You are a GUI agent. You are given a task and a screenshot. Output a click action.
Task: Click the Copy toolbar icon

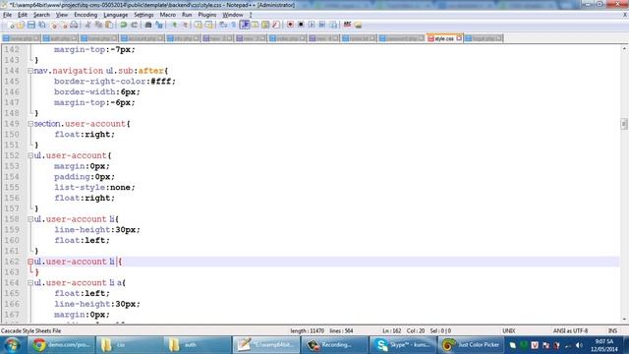pos(98,25)
